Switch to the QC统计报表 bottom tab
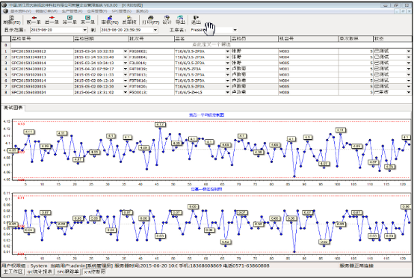 pos(40,272)
